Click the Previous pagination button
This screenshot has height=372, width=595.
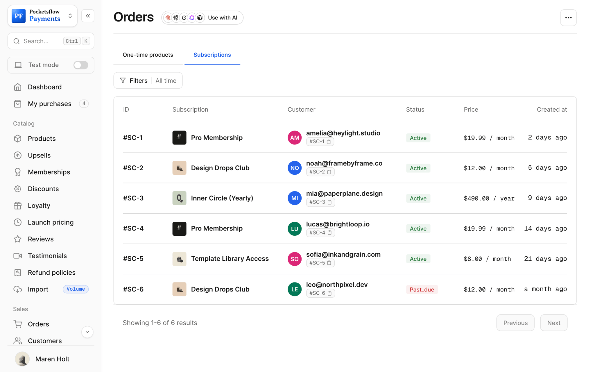click(515, 323)
